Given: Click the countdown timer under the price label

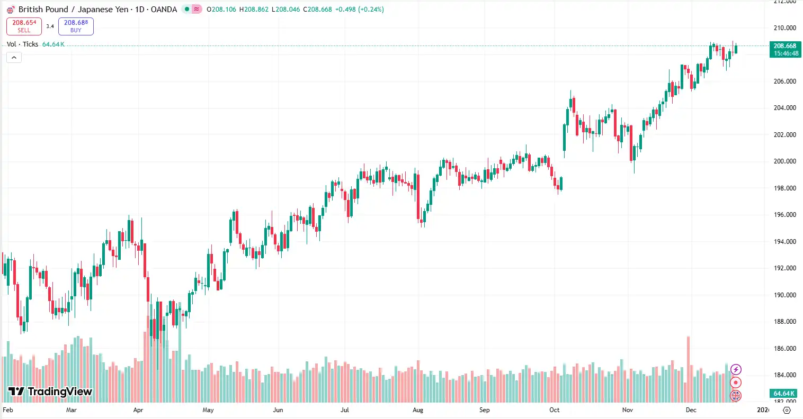Looking at the screenshot, I should tap(785, 53).
